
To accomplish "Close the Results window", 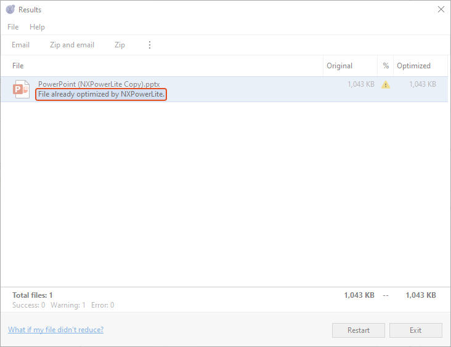I will (441, 9).
